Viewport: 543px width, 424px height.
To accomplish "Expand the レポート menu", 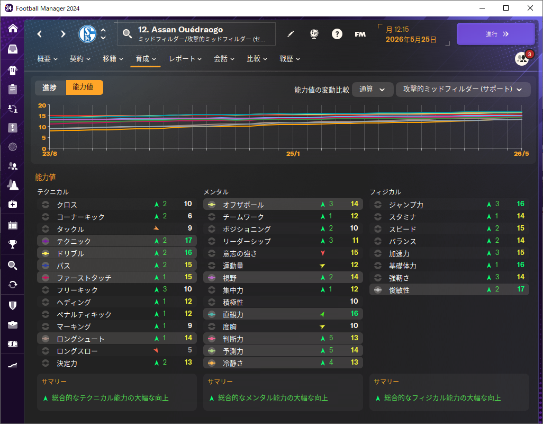I will (185, 59).
